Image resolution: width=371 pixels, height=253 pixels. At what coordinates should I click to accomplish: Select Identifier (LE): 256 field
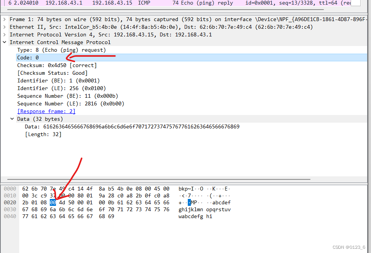62,88
